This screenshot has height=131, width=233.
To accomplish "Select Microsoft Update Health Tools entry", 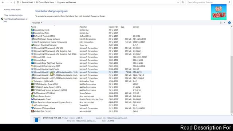I will [x=91, y=69].
